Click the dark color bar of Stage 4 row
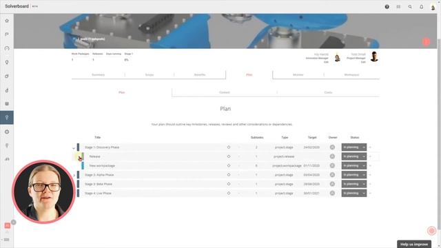 [78, 193]
